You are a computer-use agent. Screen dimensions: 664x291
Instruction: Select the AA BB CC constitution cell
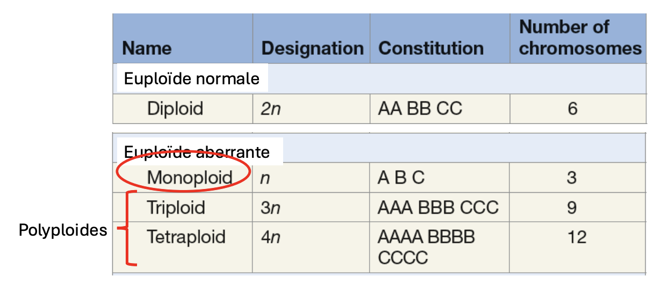click(420, 109)
